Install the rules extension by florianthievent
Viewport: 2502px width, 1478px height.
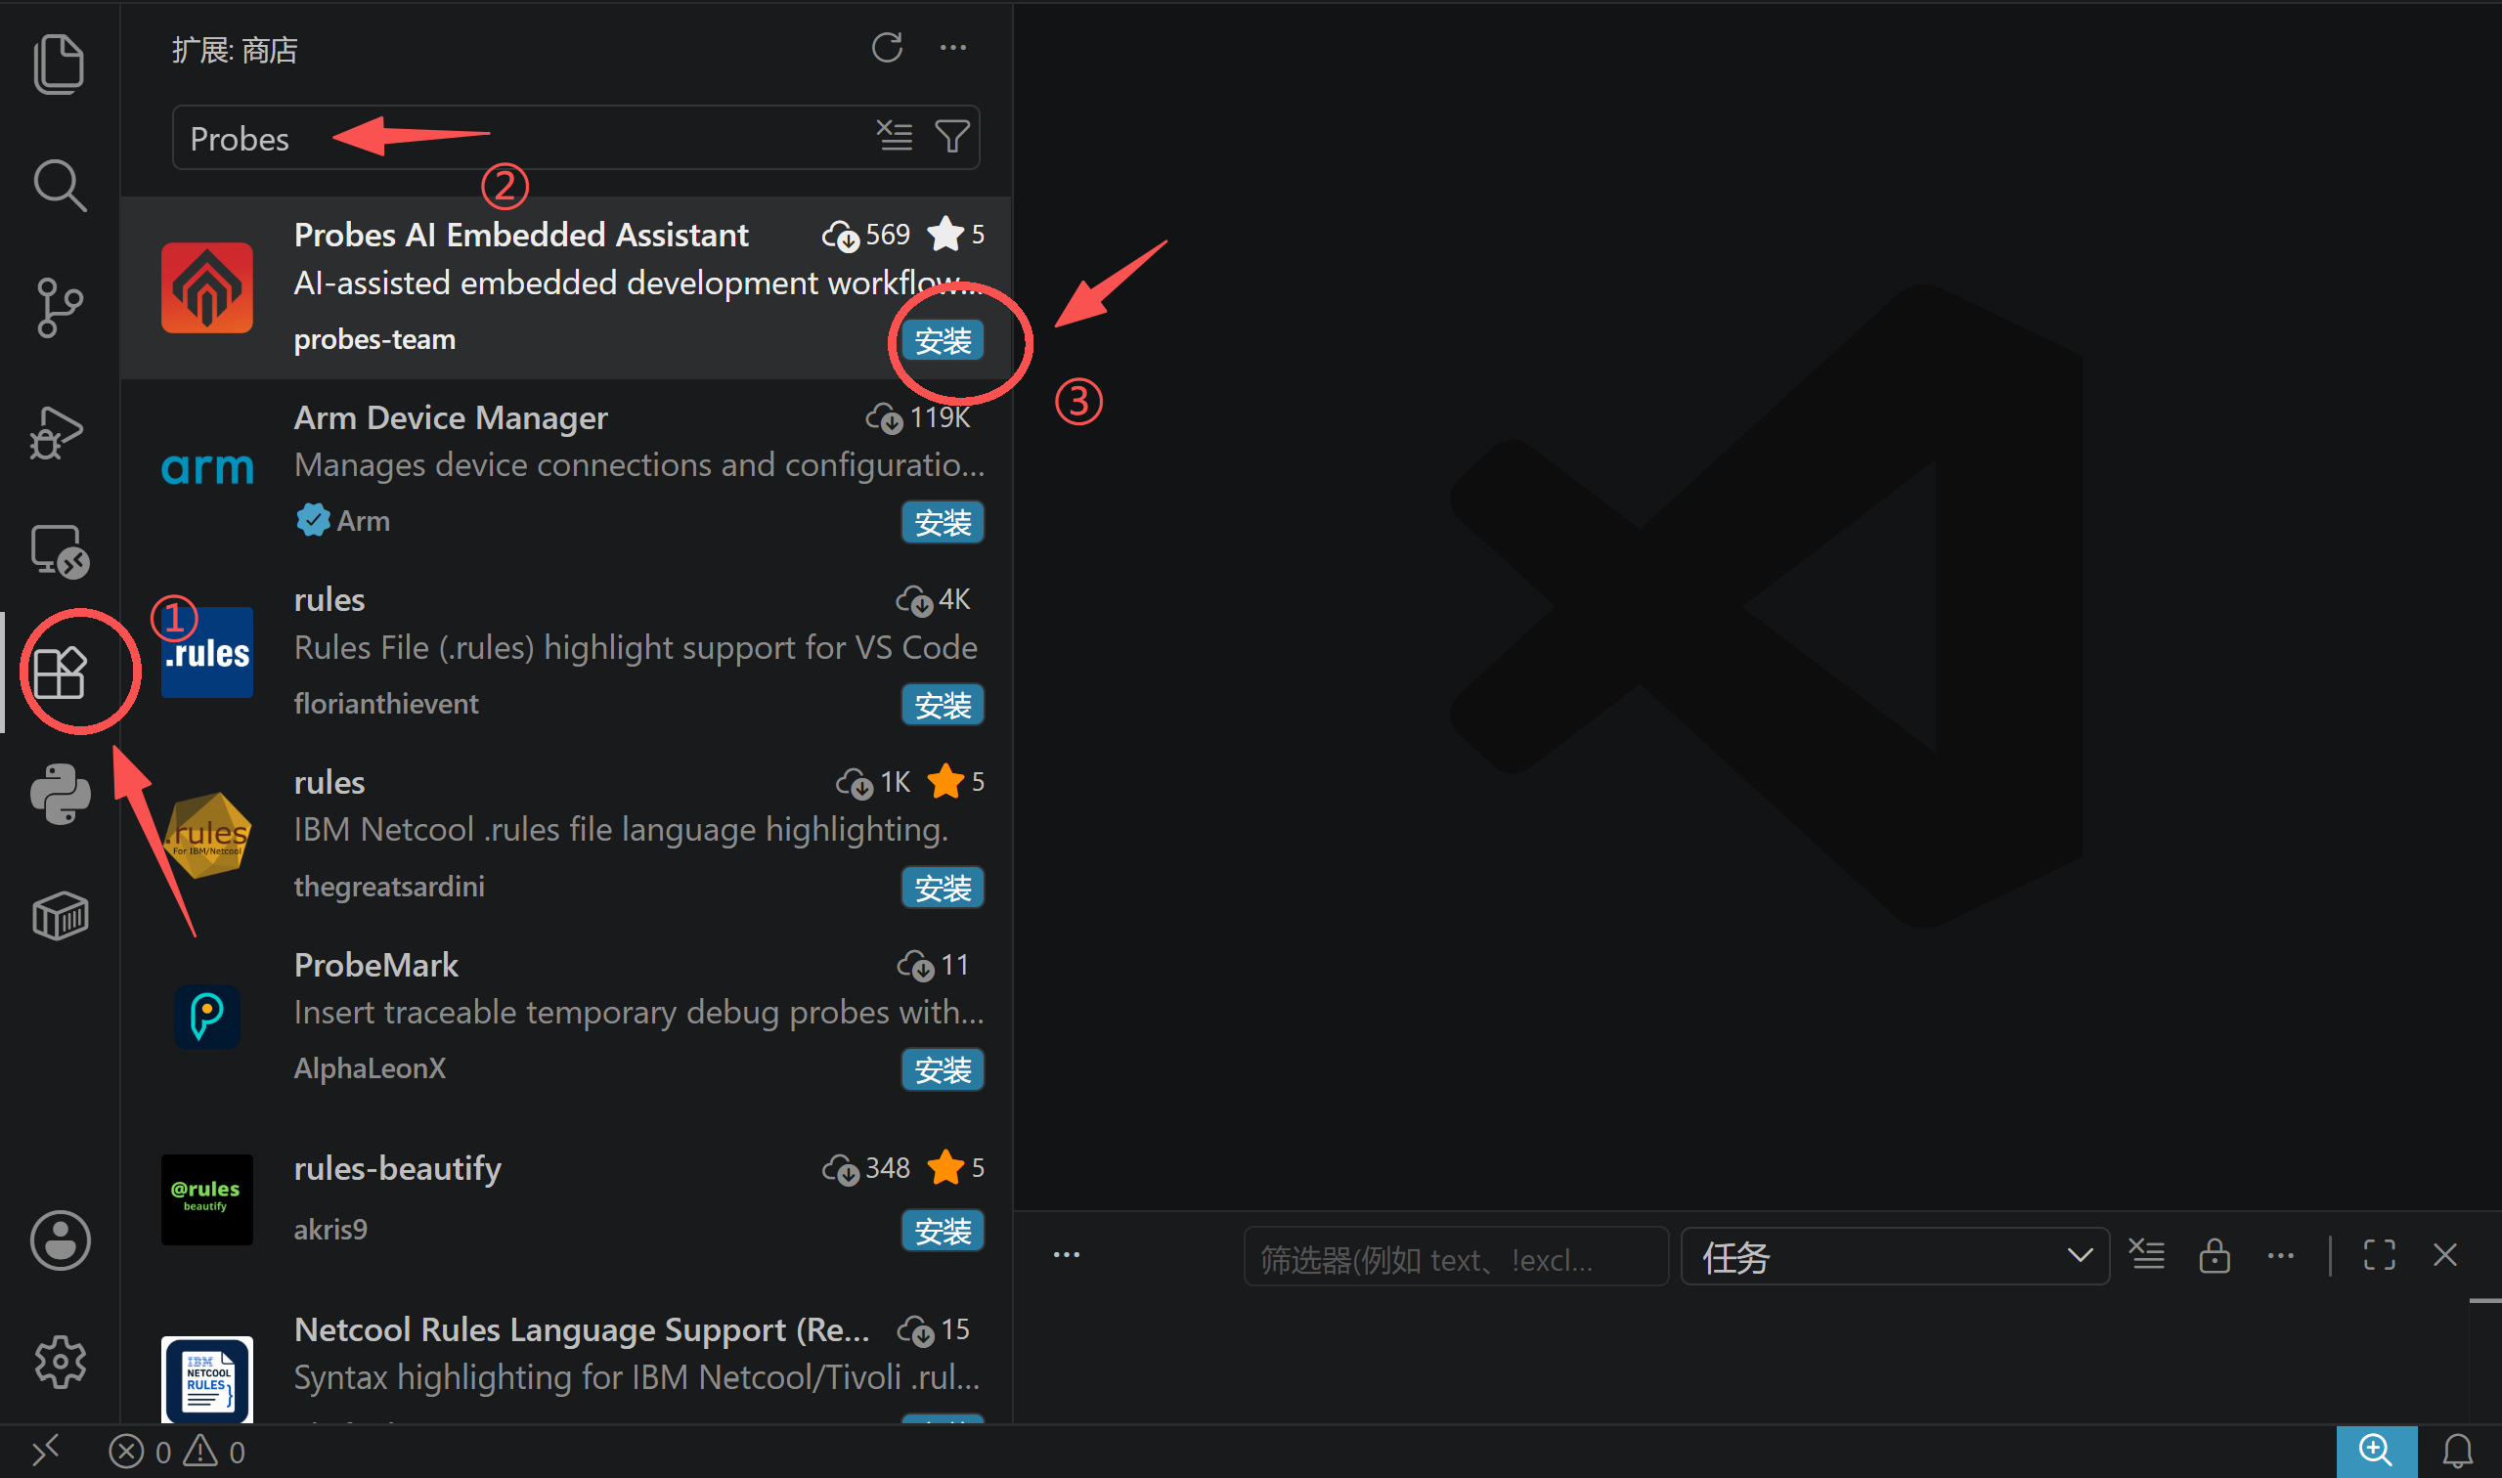click(943, 705)
